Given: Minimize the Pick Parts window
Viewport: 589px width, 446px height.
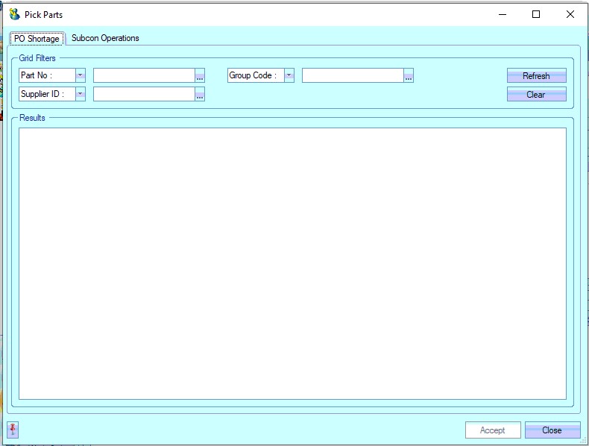Looking at the screenshot, I should pyautogui.click(x=501, y=14).
